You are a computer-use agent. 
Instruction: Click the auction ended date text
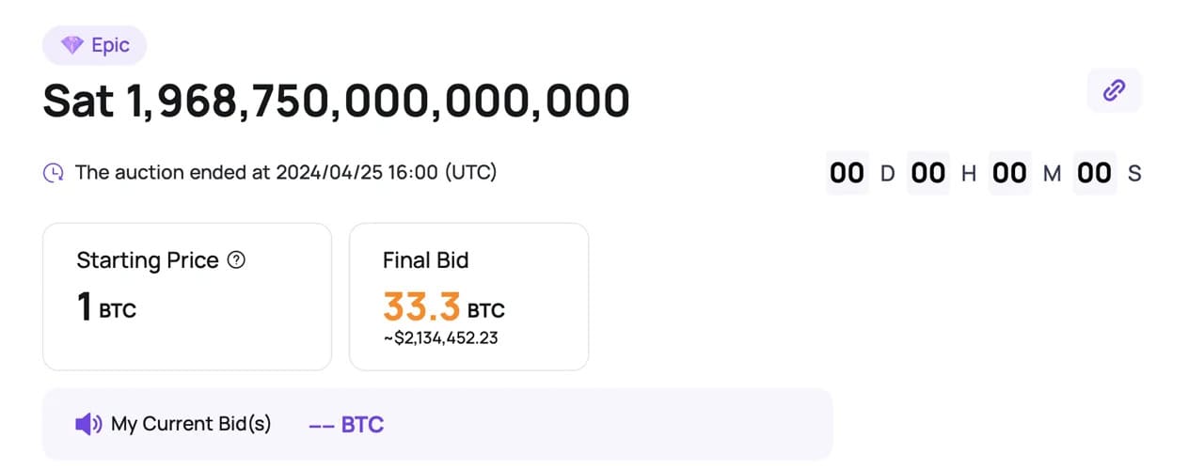click(286, 173)
